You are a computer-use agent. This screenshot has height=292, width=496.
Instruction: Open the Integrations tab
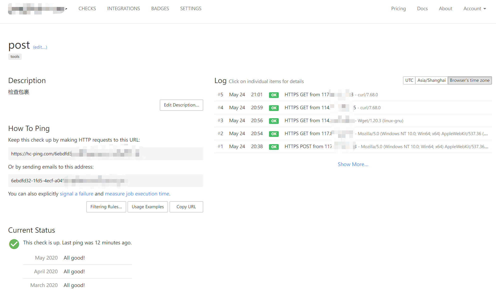click(123, 8)
